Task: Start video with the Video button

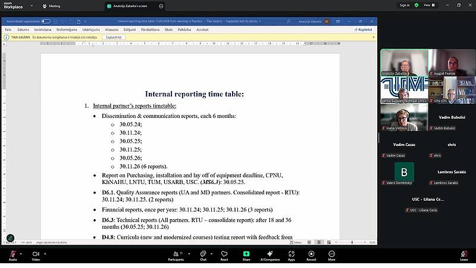Action: (36, 254)
